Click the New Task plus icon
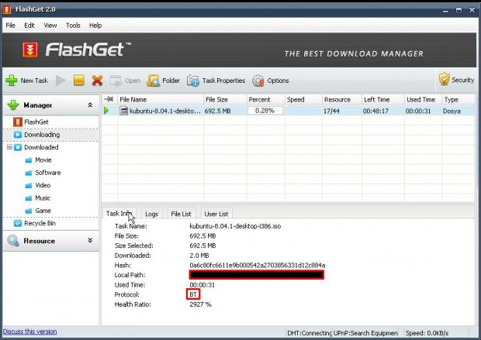481x340 pixels. 11,80
